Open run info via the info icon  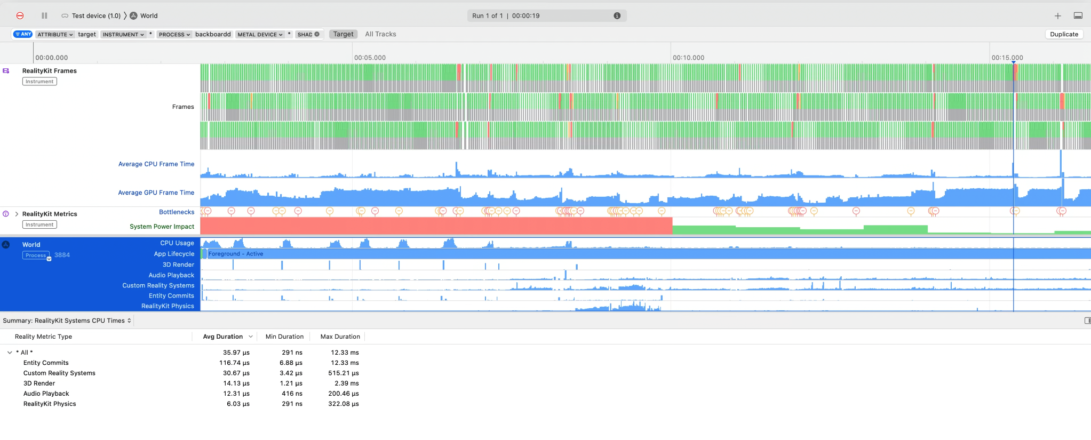617,15
